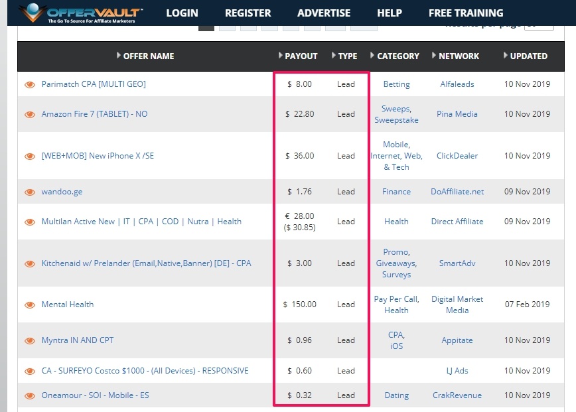576x412 pixels.
Task: Preview the Amazon Fire 7 offer eye icon
Action: 30,115
